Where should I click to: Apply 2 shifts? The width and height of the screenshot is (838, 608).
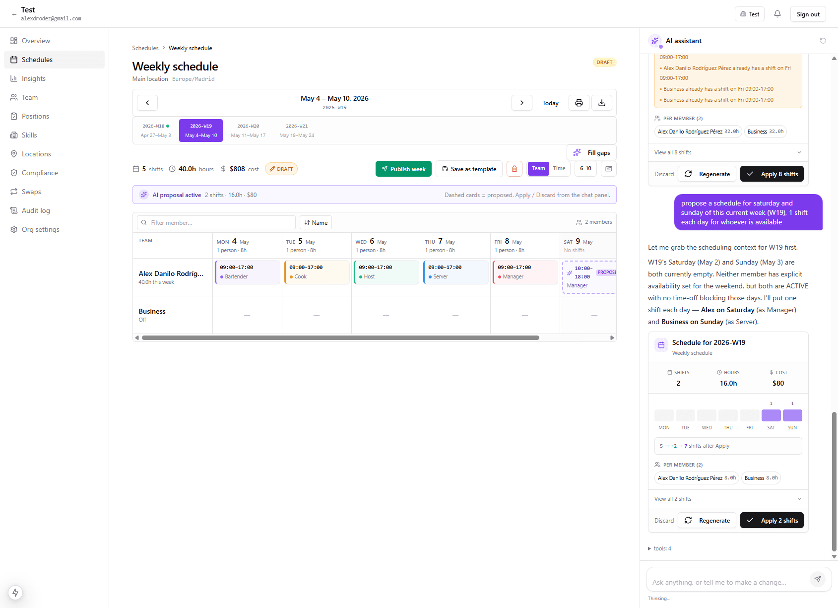coord(772,520)
